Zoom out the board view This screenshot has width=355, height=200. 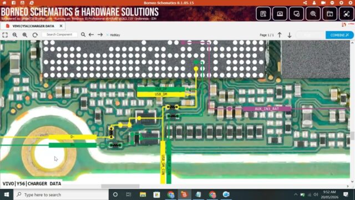click(15, 35)
